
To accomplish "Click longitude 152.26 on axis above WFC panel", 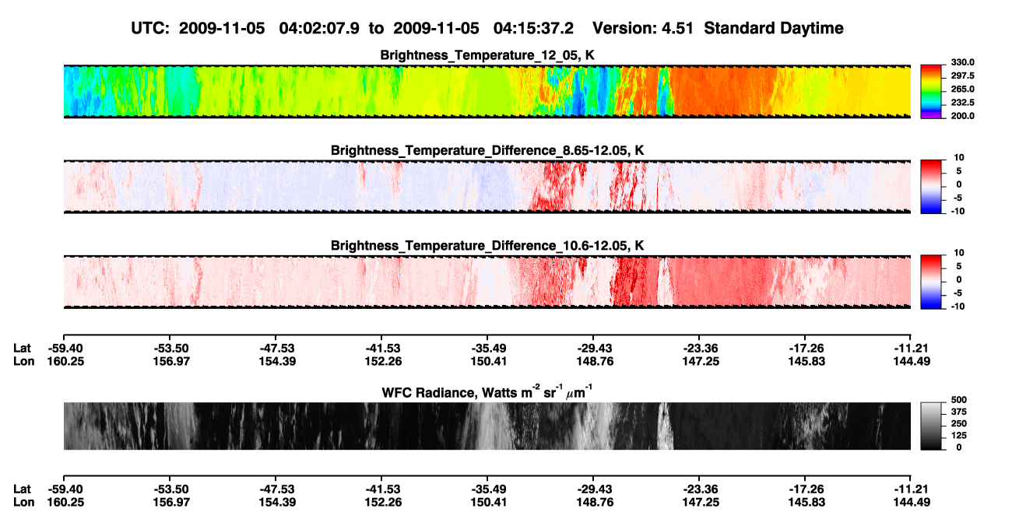I will [x=381, y=360].
